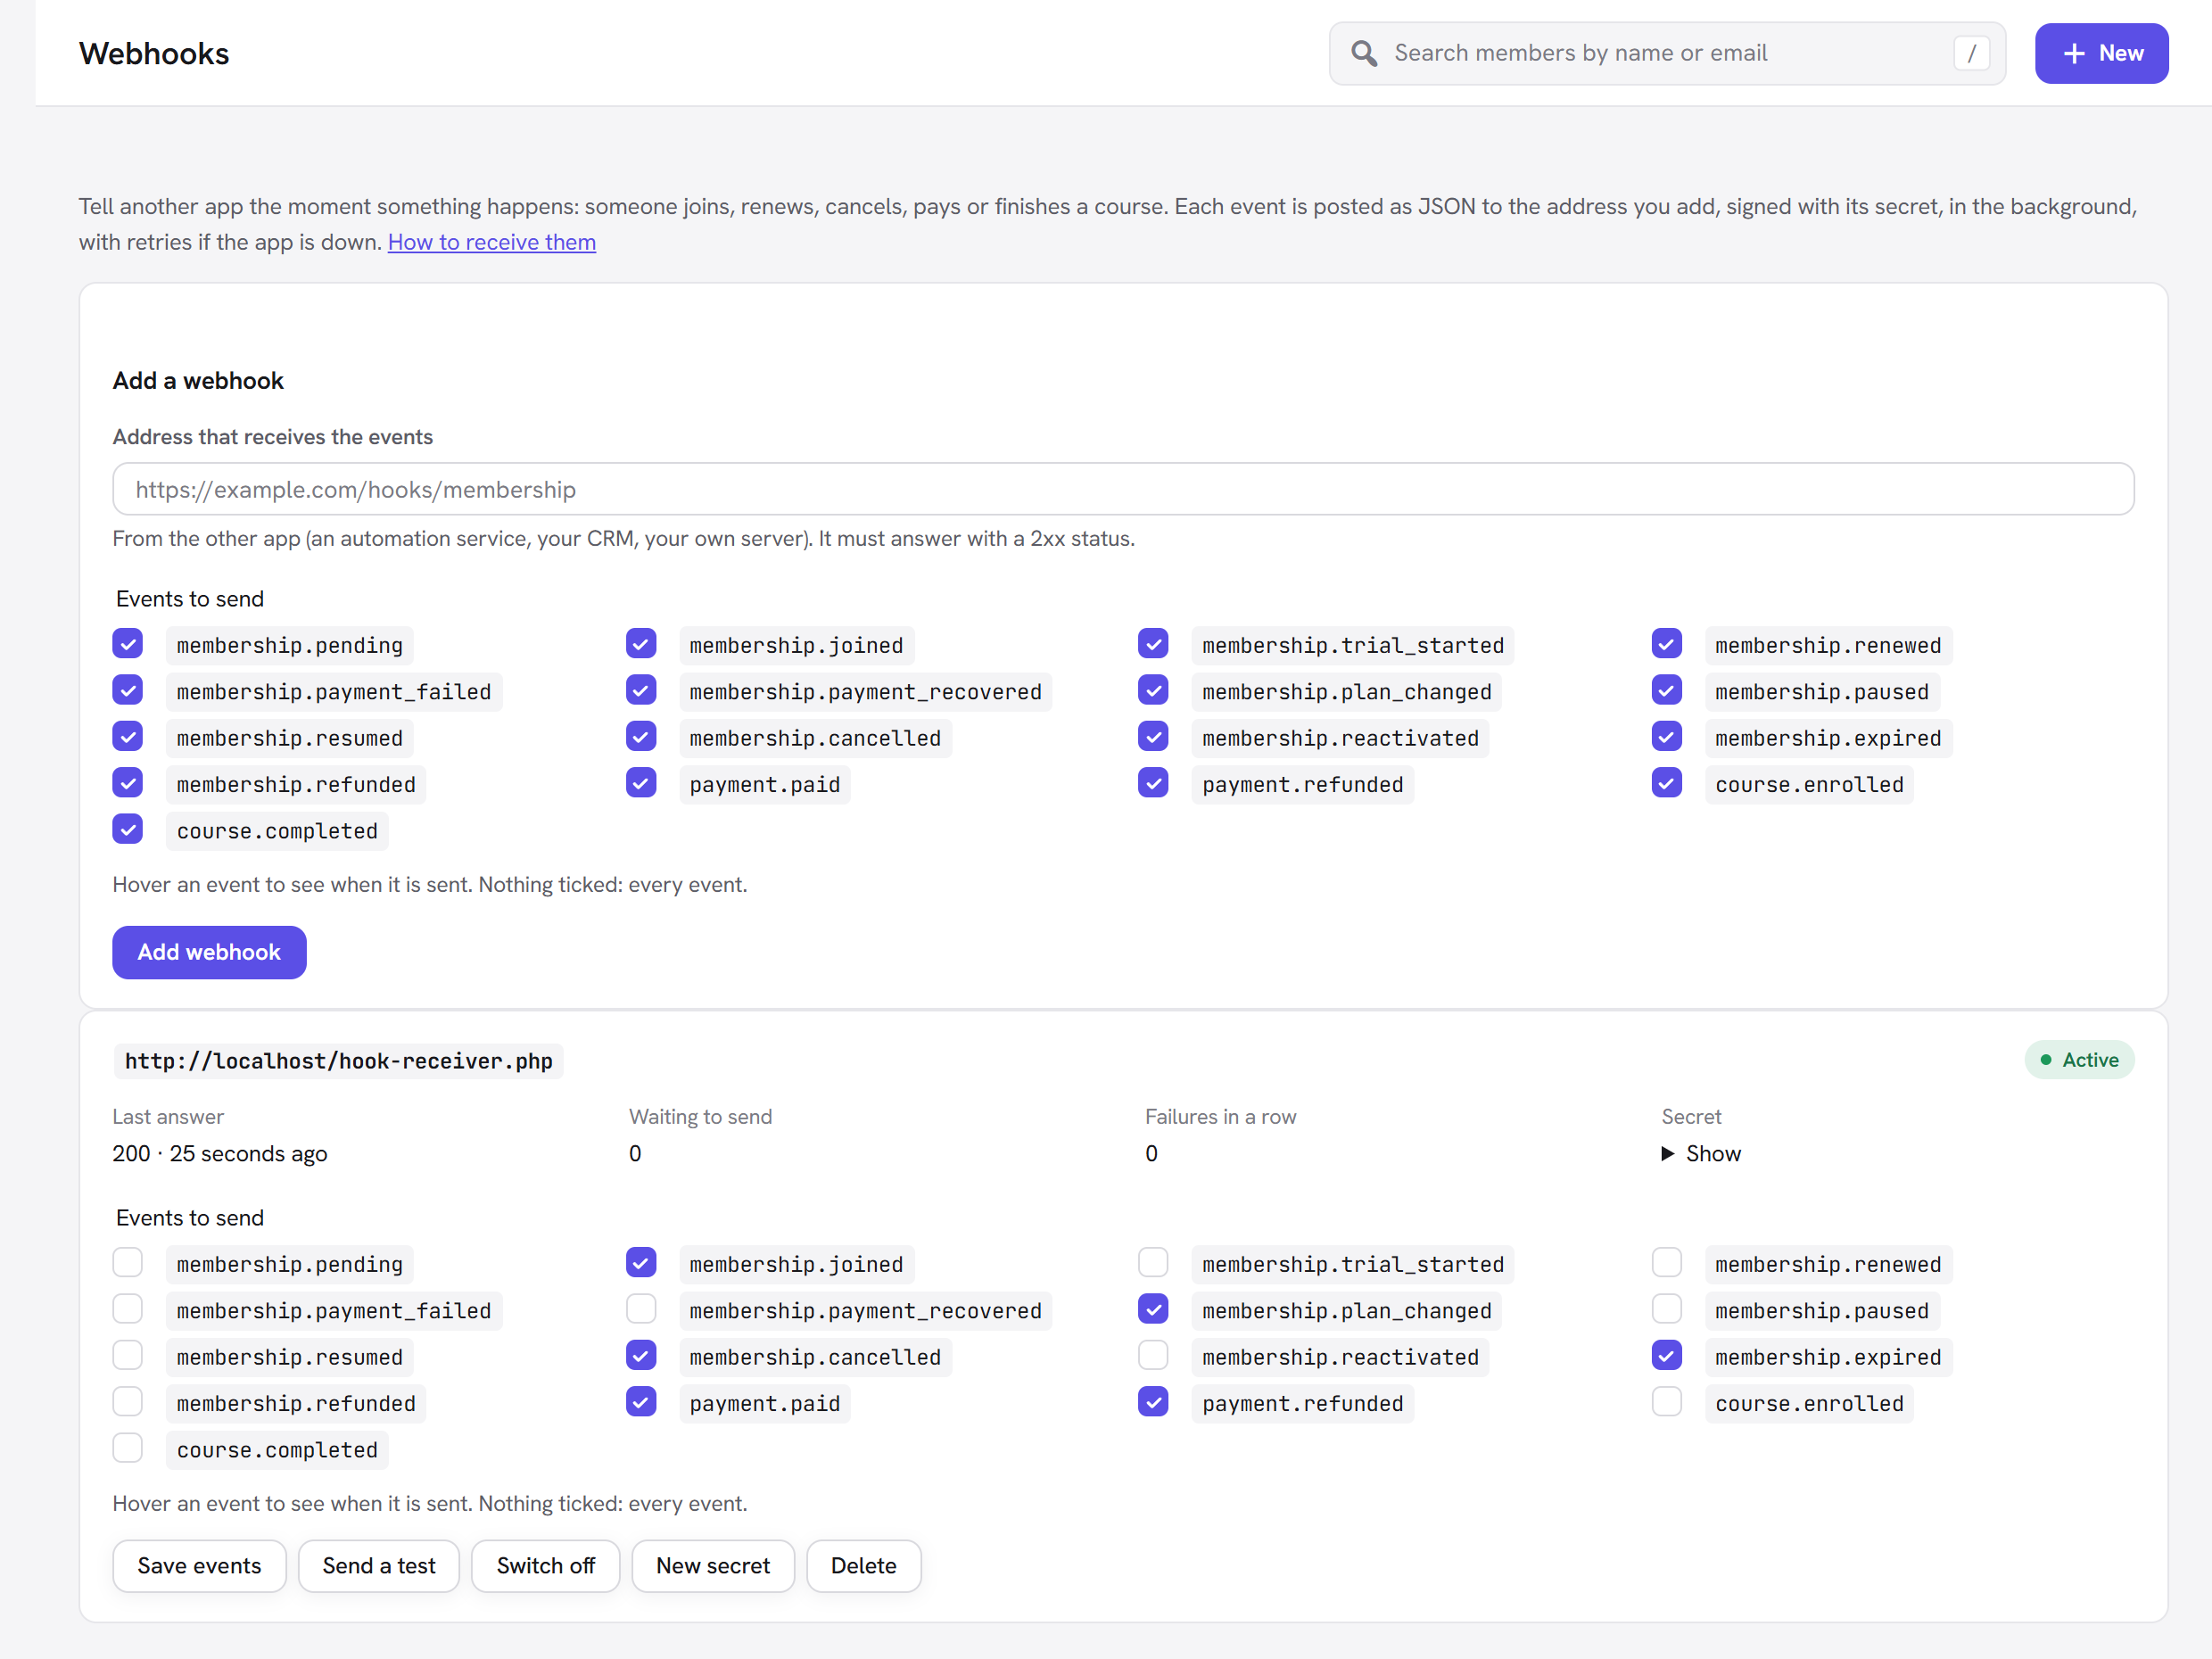2212x1659 pixels.
Task: Click the Add webhook button
Action: click(209, 952)
